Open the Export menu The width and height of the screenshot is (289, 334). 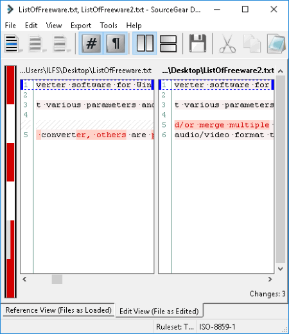[x=81, y=26]
